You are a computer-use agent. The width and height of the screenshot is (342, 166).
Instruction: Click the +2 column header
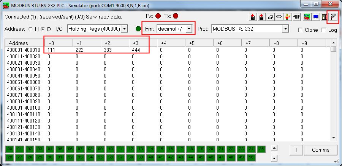coord(115,43)
